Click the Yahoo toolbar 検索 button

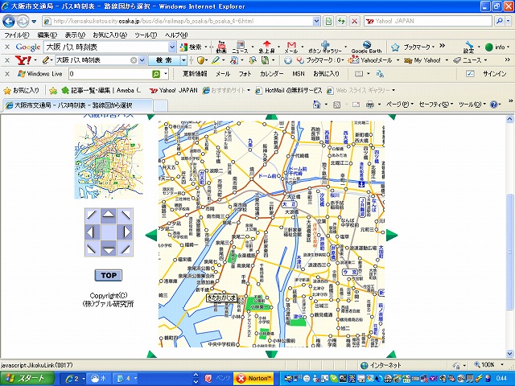click(164, 60)
